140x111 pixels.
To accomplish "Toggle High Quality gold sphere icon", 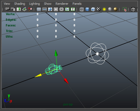I will pos(115,9).
